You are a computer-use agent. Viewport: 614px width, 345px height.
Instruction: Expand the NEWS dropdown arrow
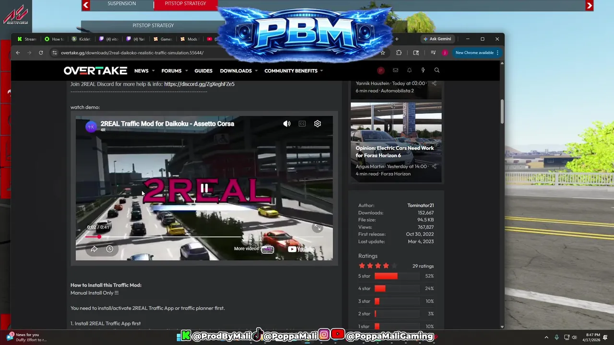point(153,71)
